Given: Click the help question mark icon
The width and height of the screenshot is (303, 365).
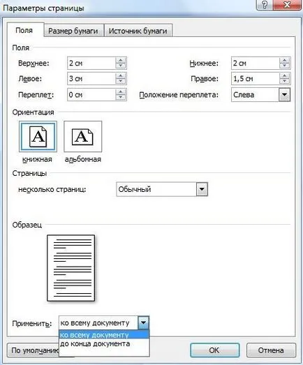Looking at the screenshot, I should click(x=264, y=5).
